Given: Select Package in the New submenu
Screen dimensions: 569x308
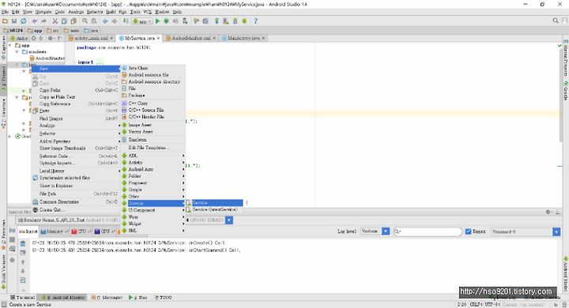Looking at the screenshot, I should click(x=153, y=95).
